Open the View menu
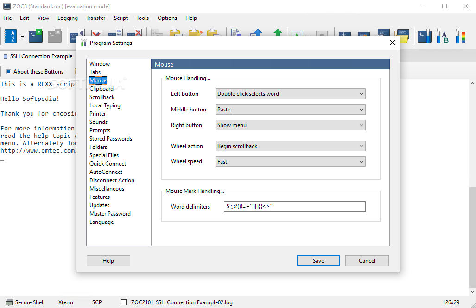The height and width of the screenshot is (308, 476). (x=43, y=18)
